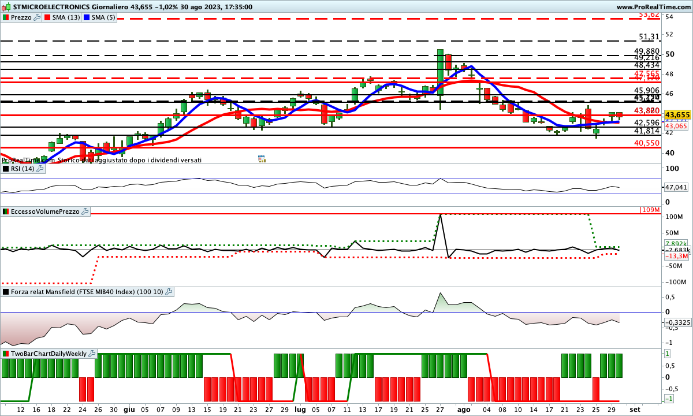Click the black RSI (14) color swatch
This screenshot has width=693, height=416.
(x=6, y=169)
